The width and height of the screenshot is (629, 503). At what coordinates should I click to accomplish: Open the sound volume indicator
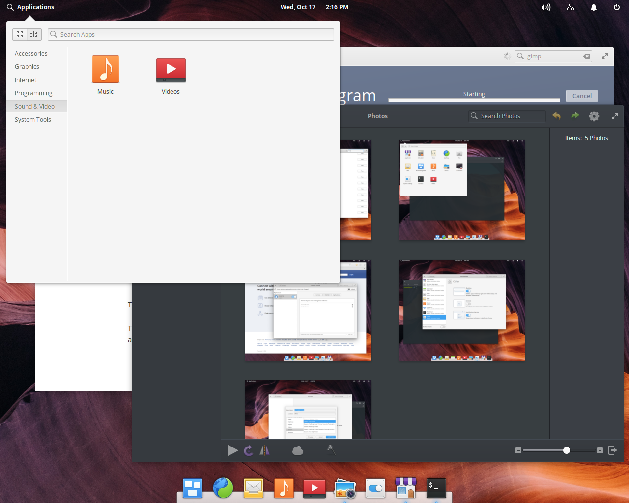click(546, 7)
